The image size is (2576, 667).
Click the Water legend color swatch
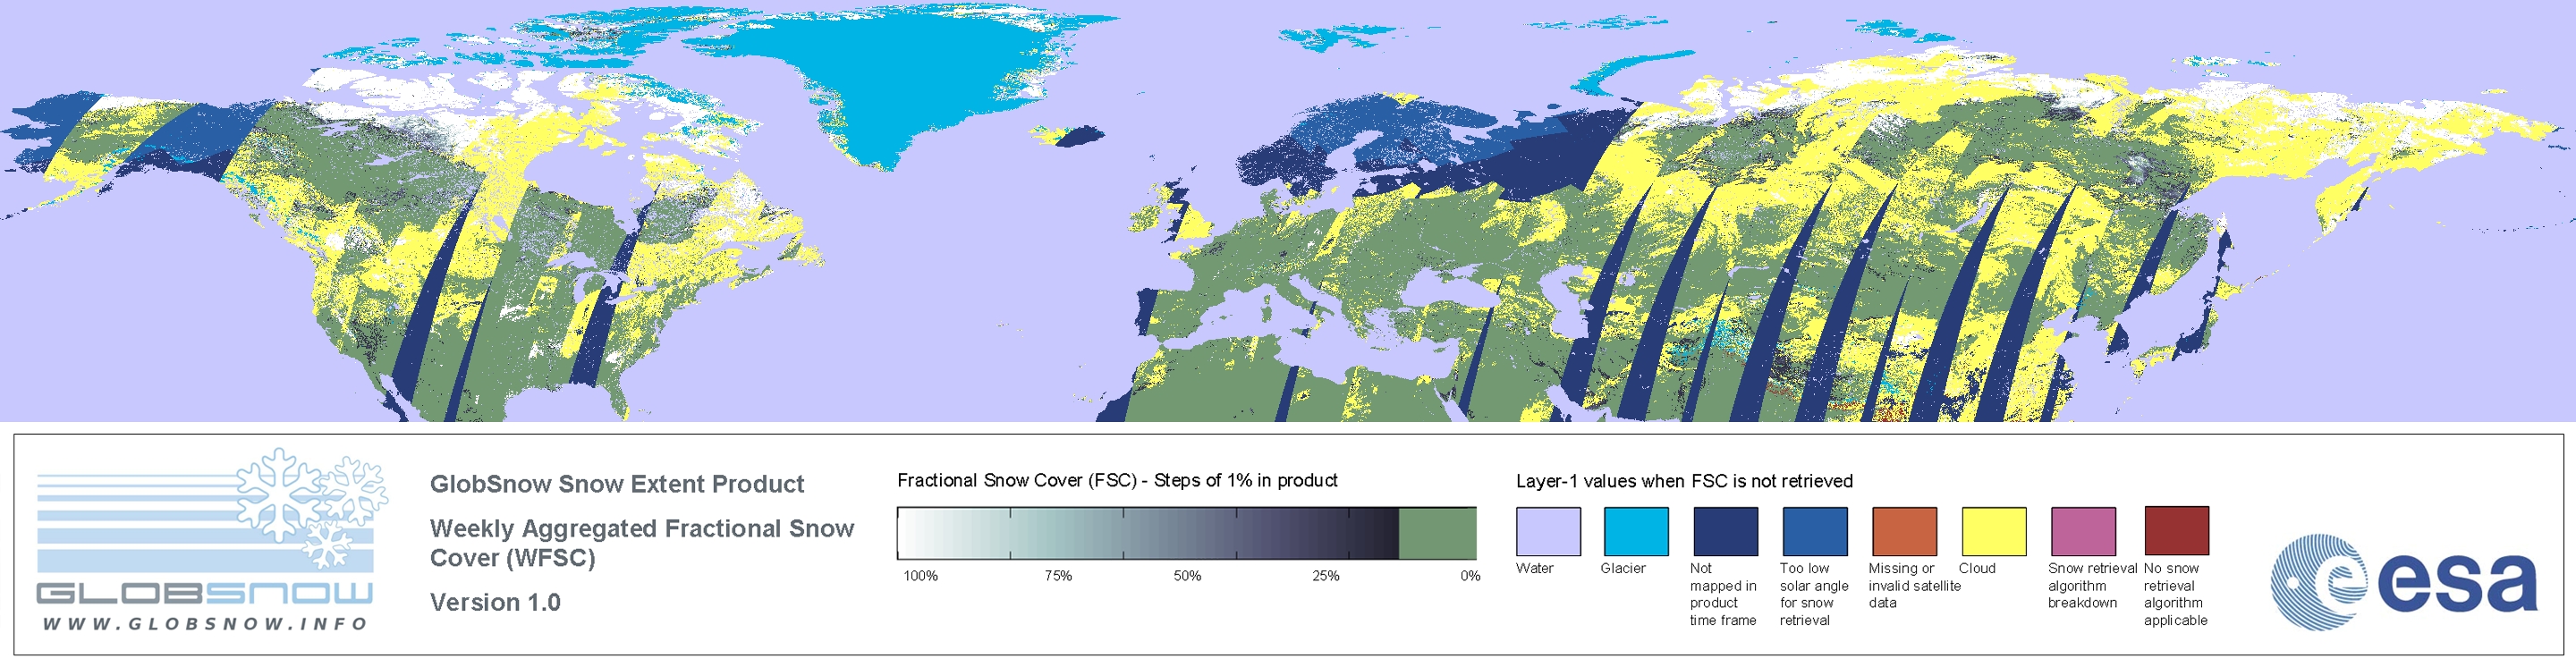tap(1548, 531)
